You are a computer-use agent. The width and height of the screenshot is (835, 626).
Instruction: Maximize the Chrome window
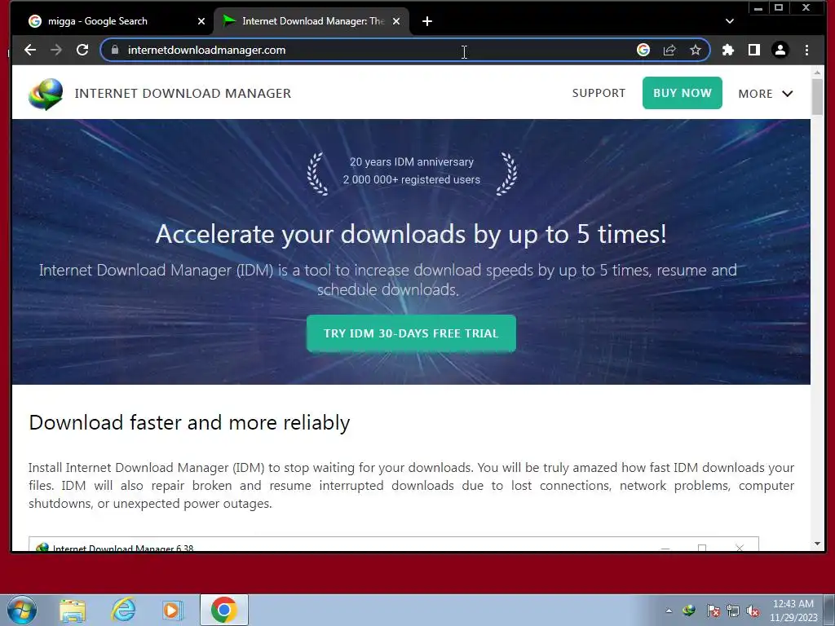[779, 8]
